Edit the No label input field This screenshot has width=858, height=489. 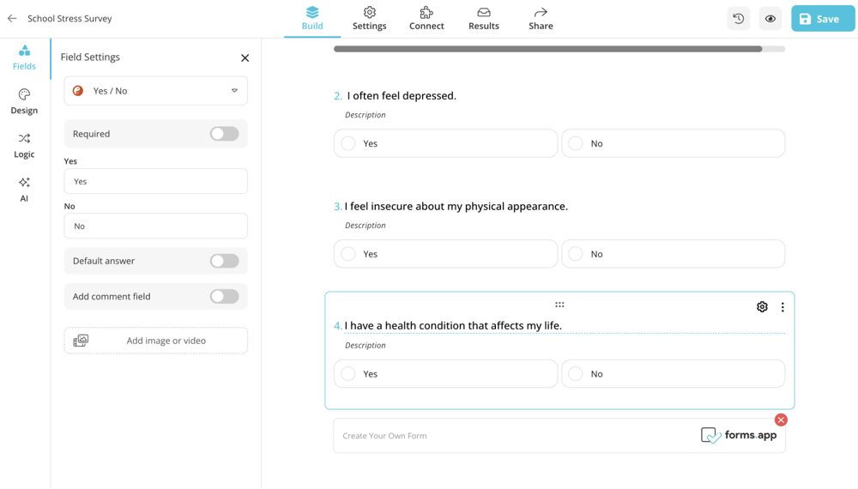point(156,226)
